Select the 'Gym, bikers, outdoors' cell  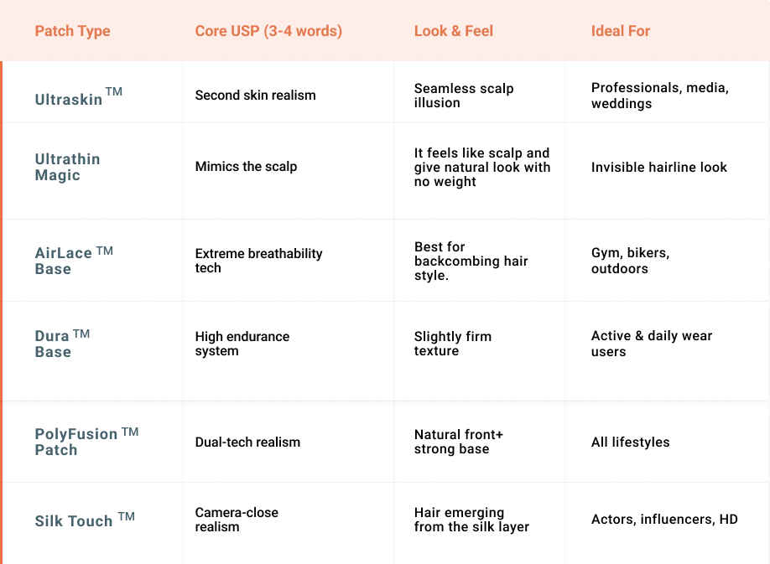[629, 261]
